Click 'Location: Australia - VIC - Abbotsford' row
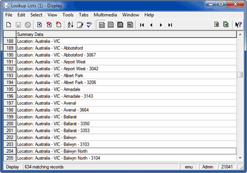 pyautogui.click(x=126, y=48)
